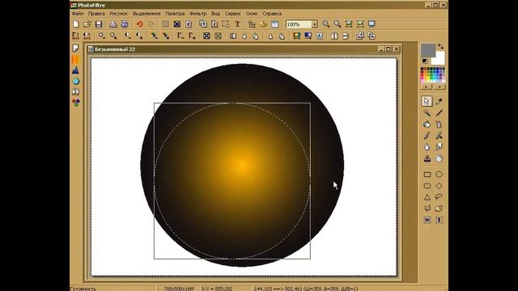
Task: Select the Spray can tool
Action: coord(439,124)
